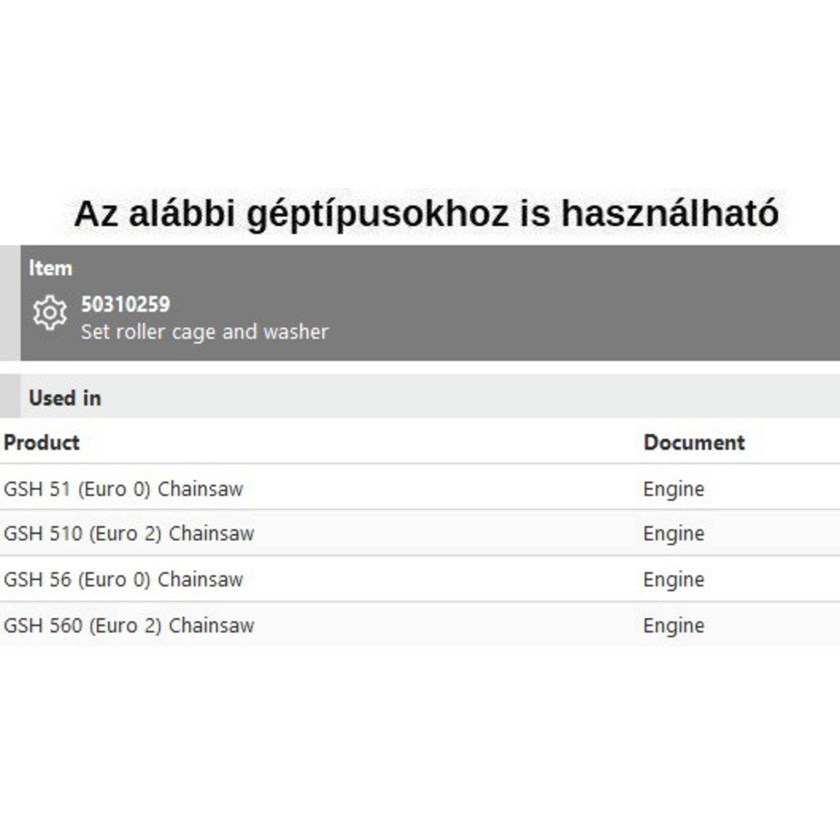Select part number 50310259
This screenshot has width=840, height=840.
(x=125, y=304)
